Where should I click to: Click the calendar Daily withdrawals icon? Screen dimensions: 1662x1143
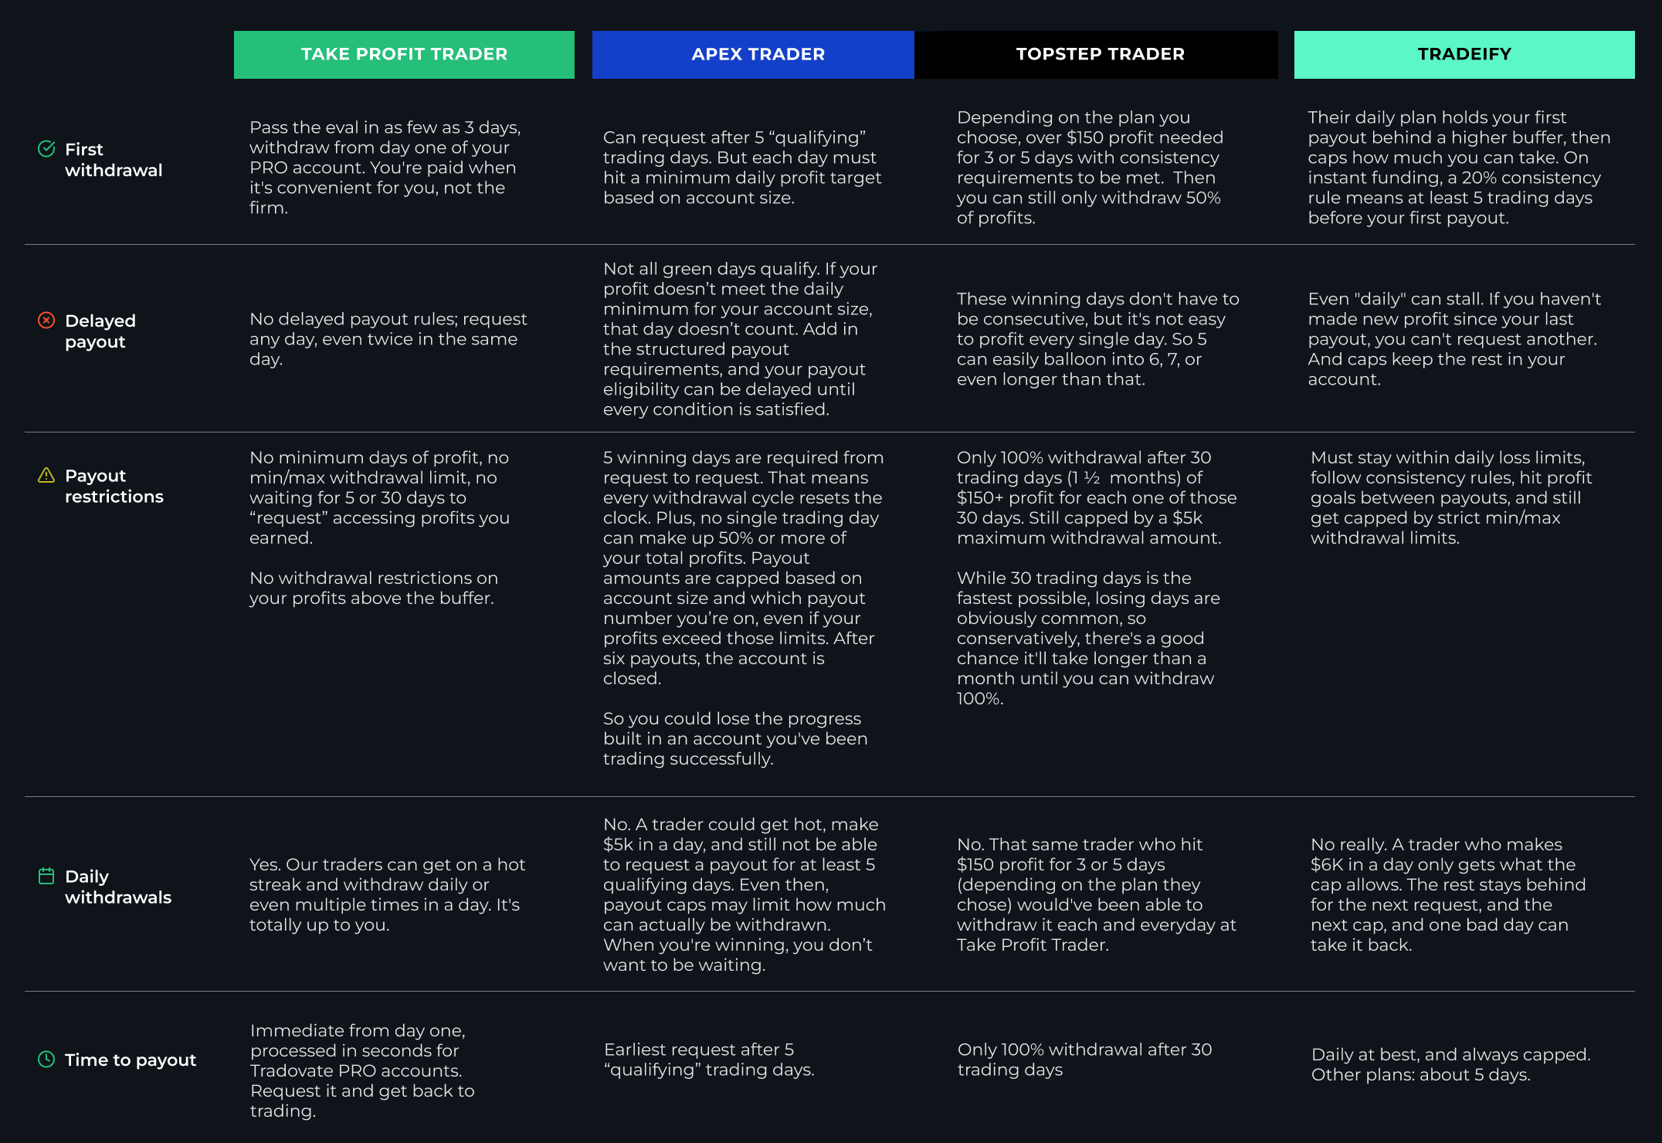[x=46, y=876]
